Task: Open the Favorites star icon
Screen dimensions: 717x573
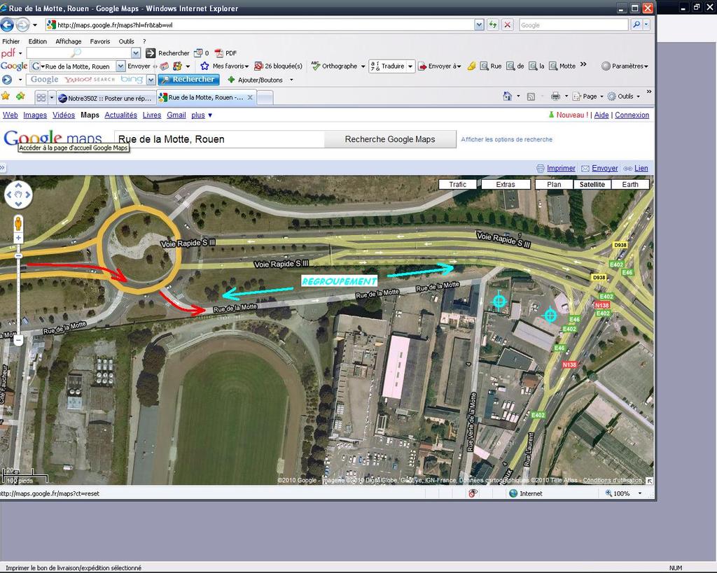Action: 6,97
